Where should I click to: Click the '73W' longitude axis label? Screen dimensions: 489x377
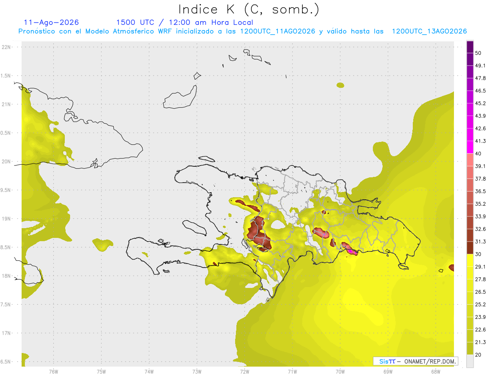(x=197, y=372)
